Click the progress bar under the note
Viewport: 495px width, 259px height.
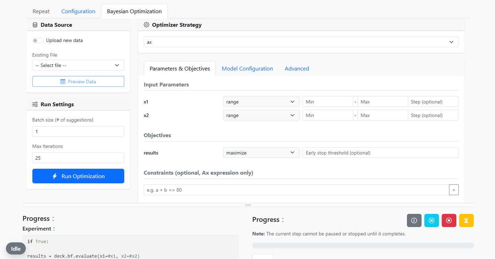click(363, 245)
